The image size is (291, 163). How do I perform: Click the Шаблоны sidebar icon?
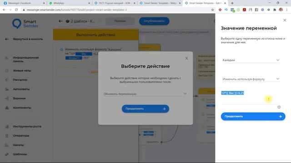coord(7,154)
